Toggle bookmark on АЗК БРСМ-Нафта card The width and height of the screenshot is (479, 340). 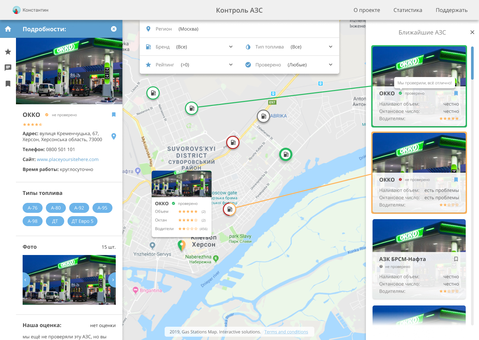(456, 259)
